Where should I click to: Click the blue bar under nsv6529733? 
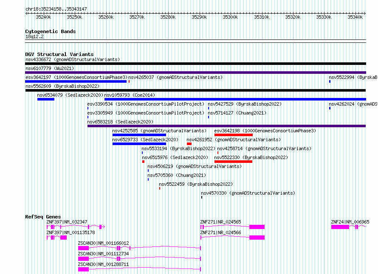(139, 144)
